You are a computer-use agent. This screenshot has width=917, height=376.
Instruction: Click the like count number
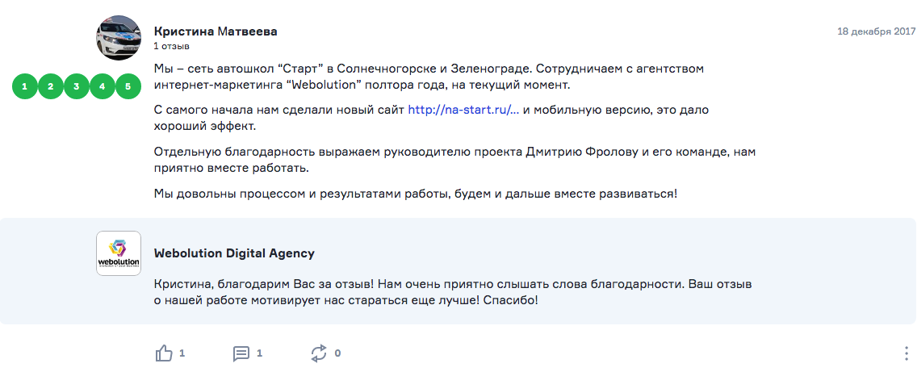click(182, 353)
